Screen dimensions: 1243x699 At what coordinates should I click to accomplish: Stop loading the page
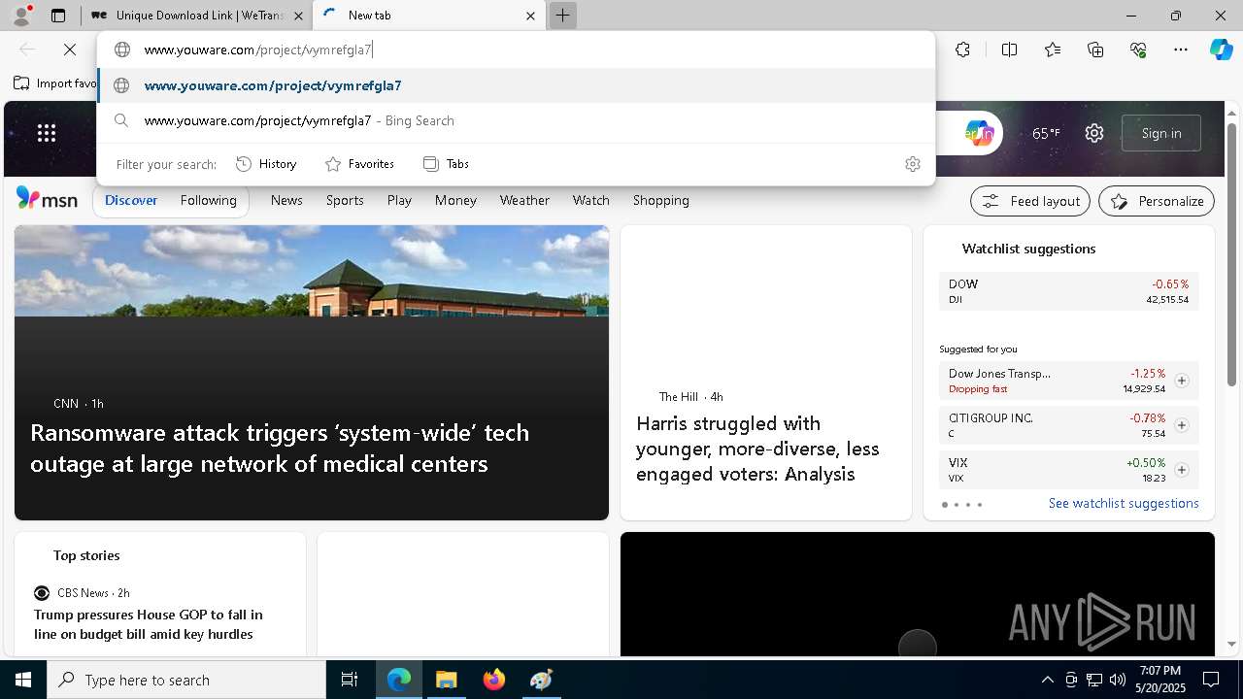(x=70, y=50)
